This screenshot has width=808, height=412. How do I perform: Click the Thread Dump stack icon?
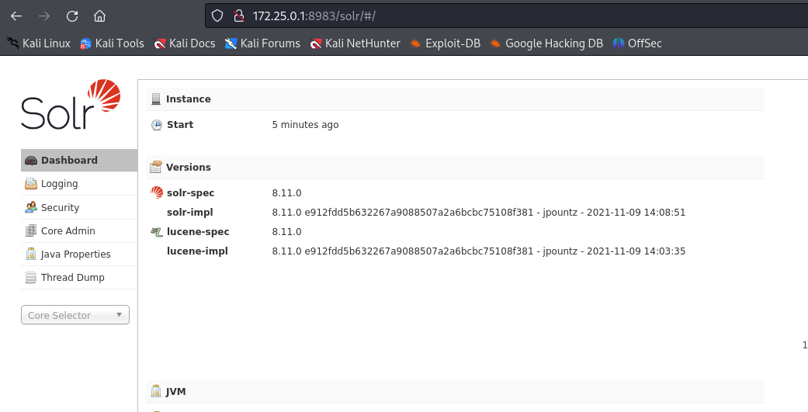pyautogui.click(x=31, y=278)
